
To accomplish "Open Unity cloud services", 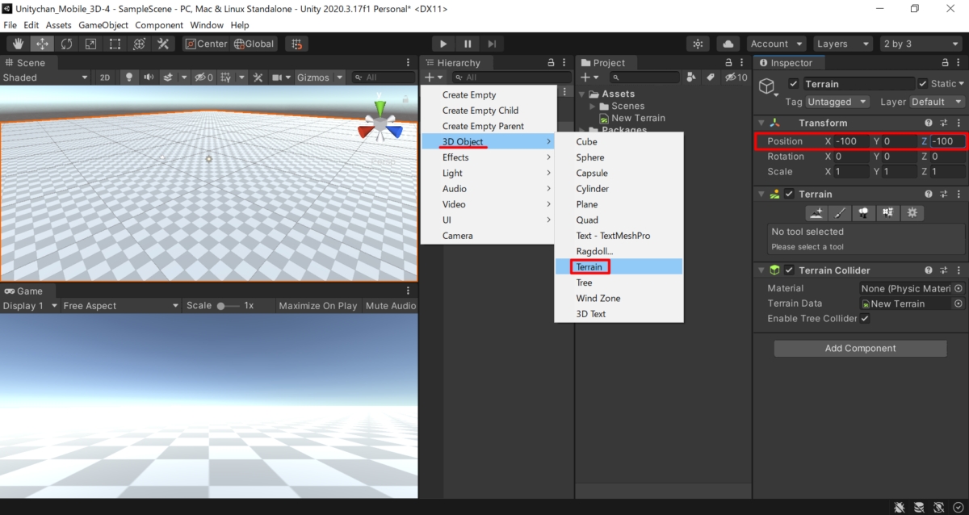I will [728, 44].
